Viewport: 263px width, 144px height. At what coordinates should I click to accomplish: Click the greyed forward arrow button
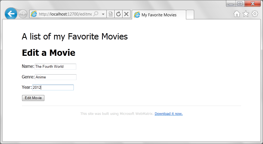pyautogui.click(x=23, y=14)
